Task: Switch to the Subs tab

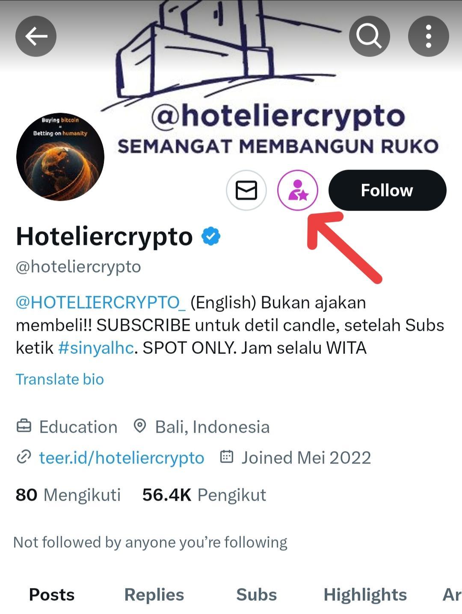Action: click(257, 595)
